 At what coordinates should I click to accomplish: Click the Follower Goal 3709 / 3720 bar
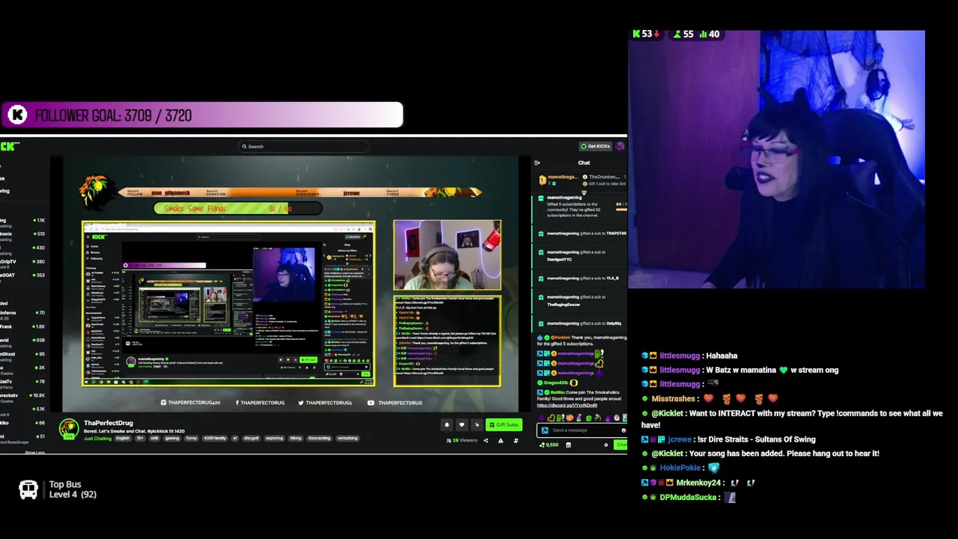click(202, 115)
